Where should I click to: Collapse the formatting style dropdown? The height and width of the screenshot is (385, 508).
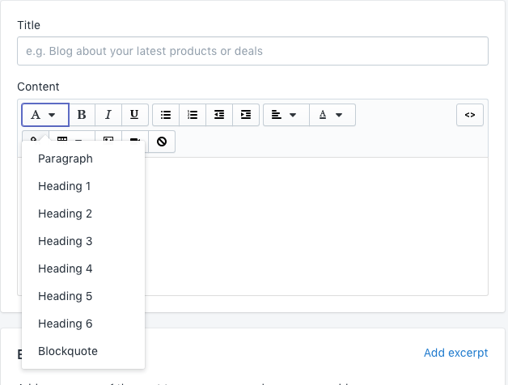click(x=44, y=115)
